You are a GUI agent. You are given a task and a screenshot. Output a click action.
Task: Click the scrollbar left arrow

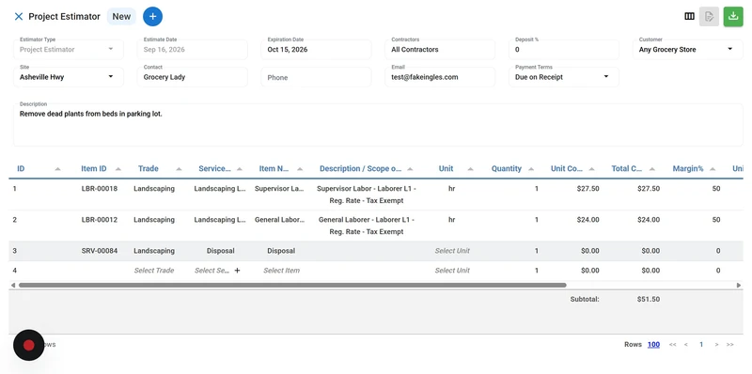pyautogui.click(x=13, y=285)
